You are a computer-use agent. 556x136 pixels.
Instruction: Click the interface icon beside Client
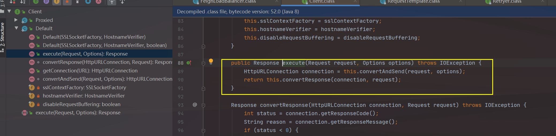click(17, 12)
